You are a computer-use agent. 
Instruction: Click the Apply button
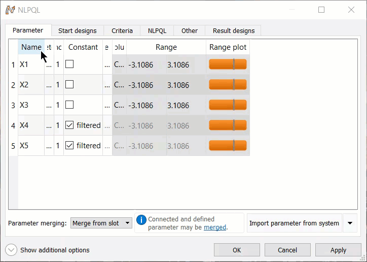[338, 250]
